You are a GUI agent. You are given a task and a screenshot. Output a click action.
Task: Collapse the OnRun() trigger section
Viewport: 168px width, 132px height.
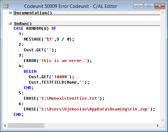click(x=10, y=23)
